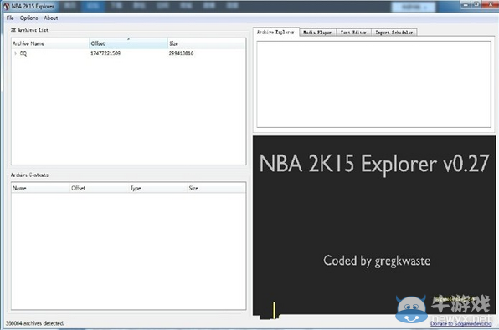Viewport: 499px width, 330px height.
Task: Maximize the NBA 2K15 Explorer window
Action: [476, 4]
